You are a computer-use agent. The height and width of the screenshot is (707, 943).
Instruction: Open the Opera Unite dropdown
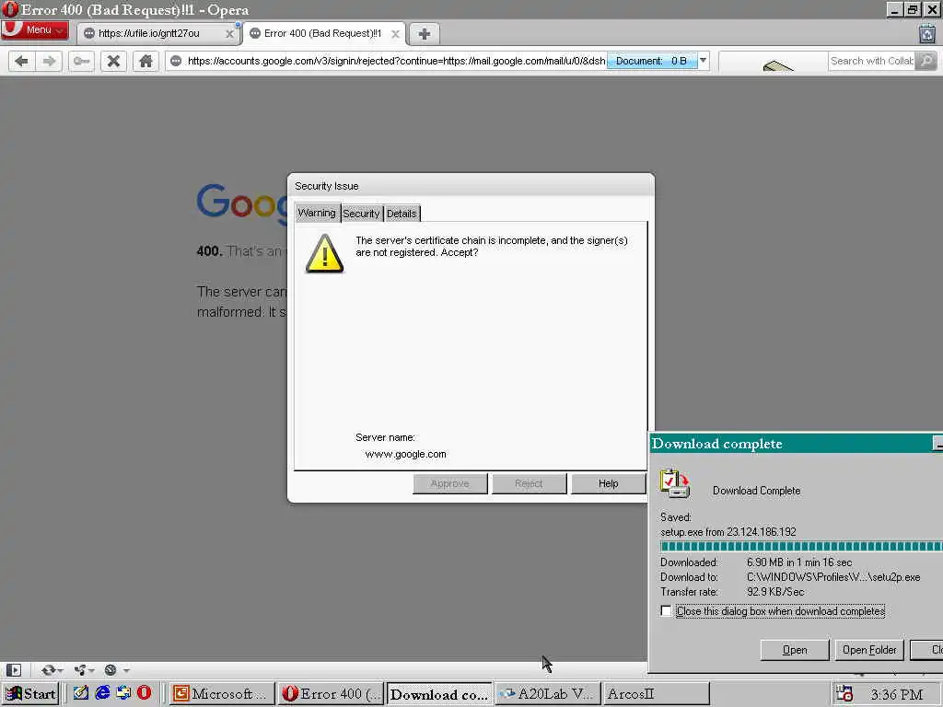tap(84, 670)
